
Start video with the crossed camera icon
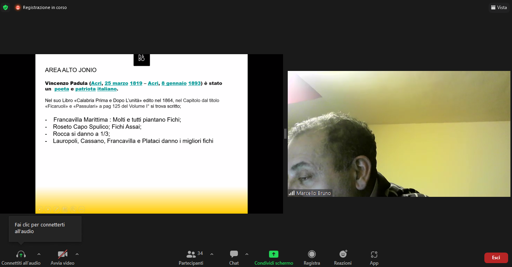[63, 254]
